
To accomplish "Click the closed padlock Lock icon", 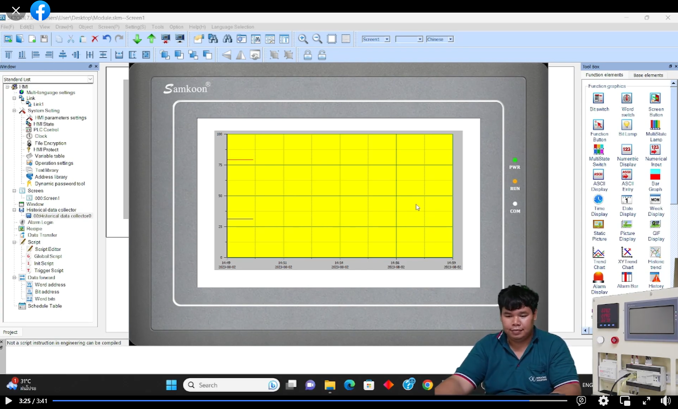I will pyautogui.click(x=308, y=55).
